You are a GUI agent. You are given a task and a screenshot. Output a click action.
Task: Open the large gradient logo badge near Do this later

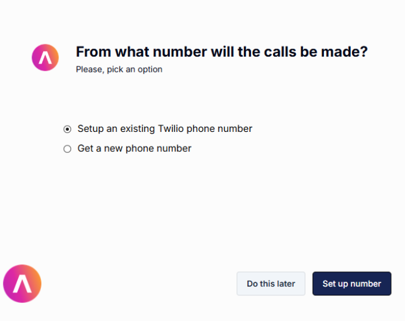pyautogui.click(x=22, y=284)
